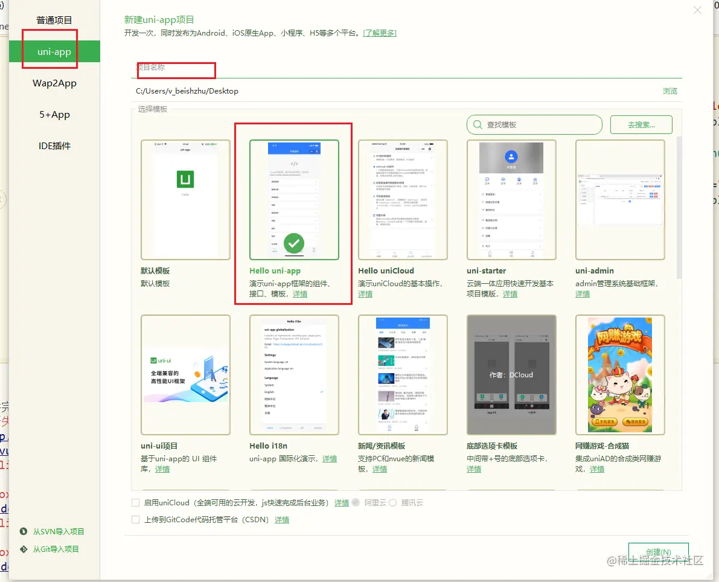Select the 底部选项卡模板 template thumbnail
The height and width of the screenshot is (582, 719).
[x=511, y=375]
